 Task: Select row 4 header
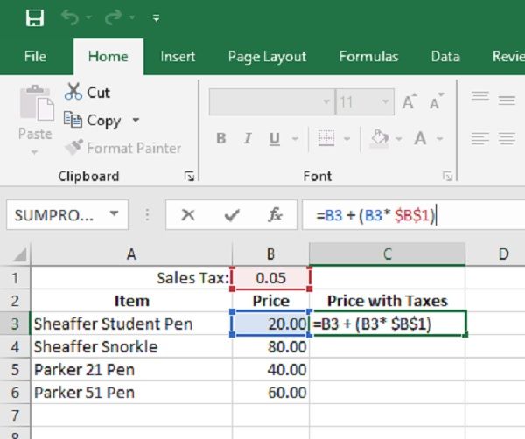15,346
